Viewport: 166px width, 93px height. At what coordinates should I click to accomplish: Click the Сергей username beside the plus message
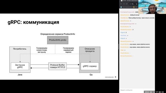123,38
